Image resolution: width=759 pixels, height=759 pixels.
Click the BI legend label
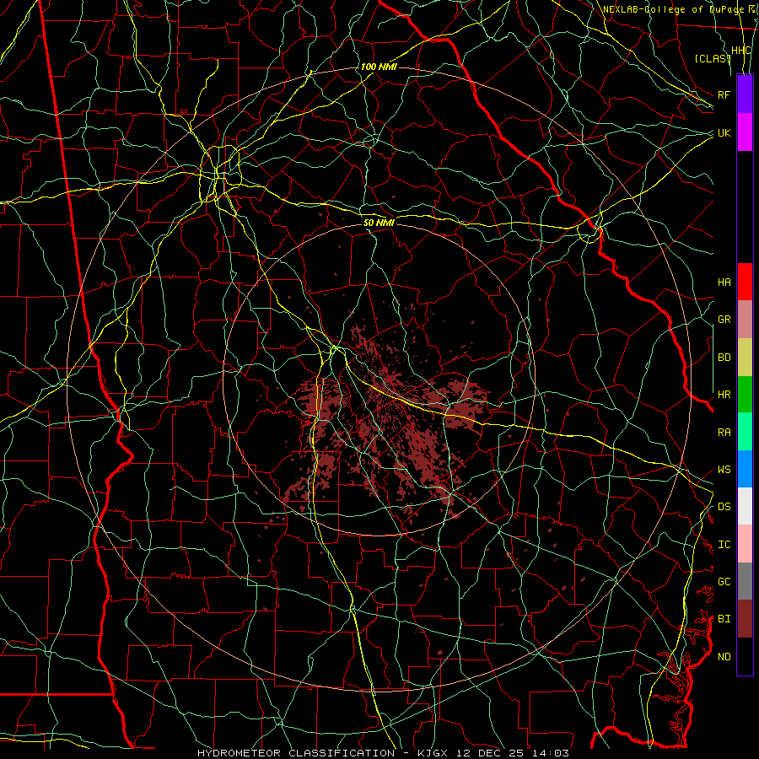pyautogui.click(x=724, y=619)
